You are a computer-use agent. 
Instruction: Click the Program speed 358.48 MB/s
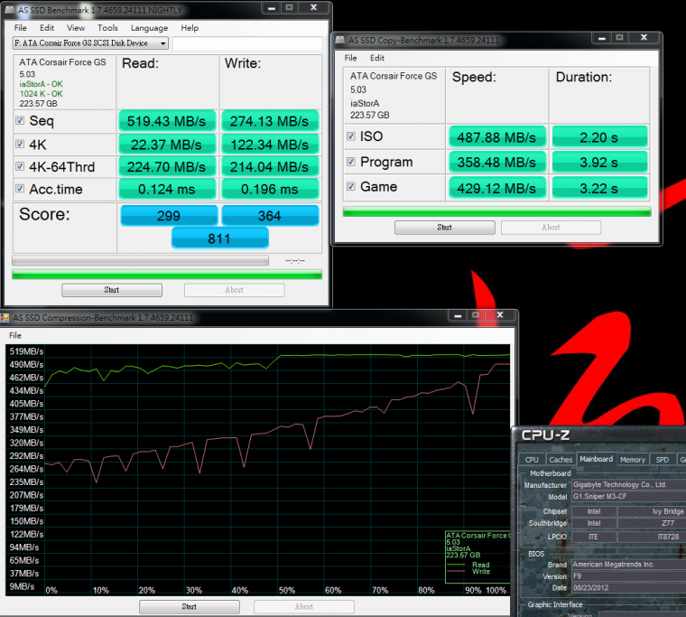click(x=497, y=163)
